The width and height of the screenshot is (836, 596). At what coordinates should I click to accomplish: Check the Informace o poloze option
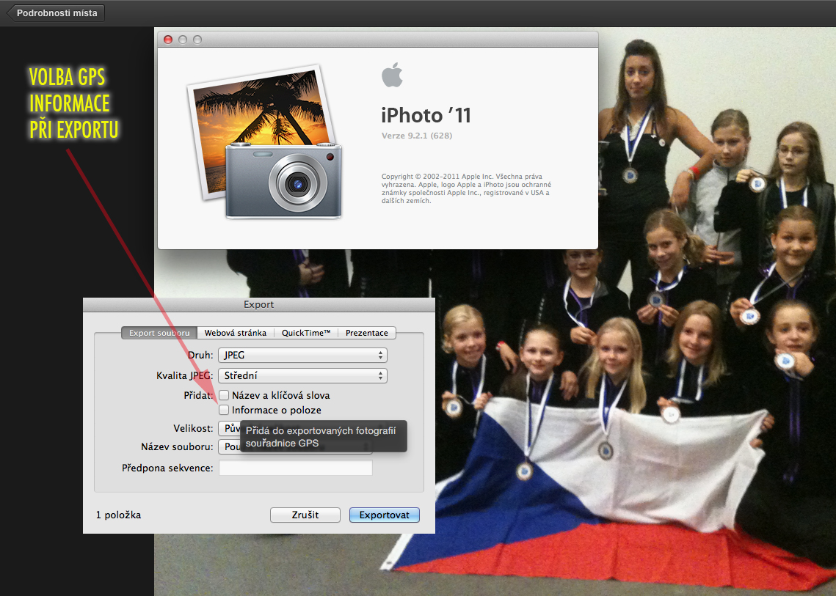tap(224, 410)
